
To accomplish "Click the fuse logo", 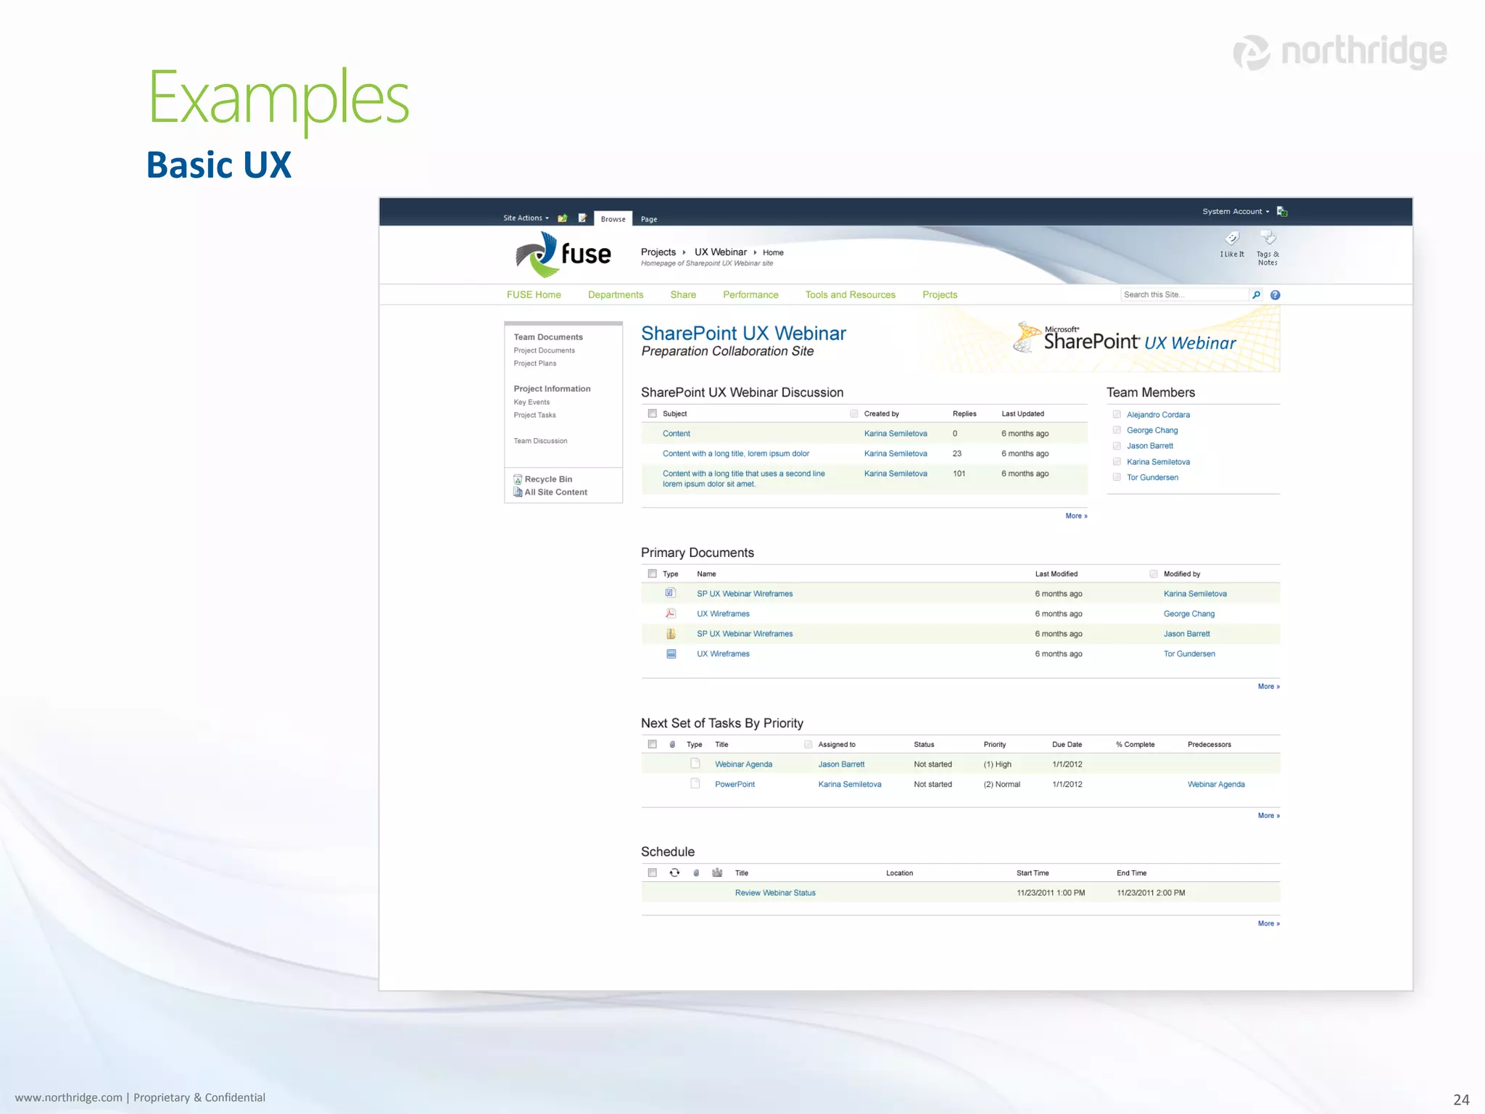I will tap(563, 255).
